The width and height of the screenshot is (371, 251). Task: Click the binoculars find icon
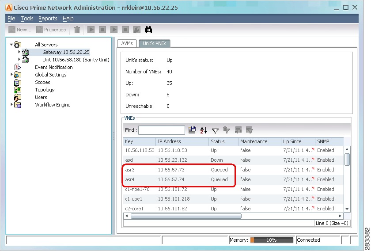148,30
